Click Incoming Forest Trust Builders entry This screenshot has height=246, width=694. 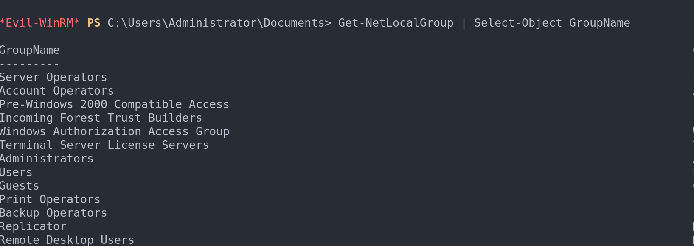pyautogui.click(x=101, y=118)
